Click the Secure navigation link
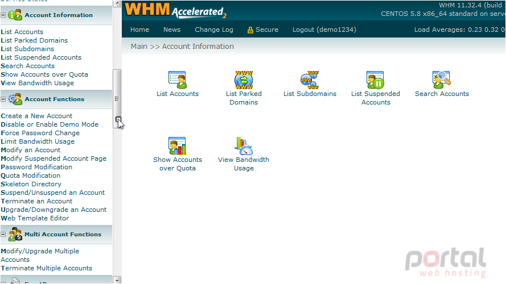 click(267, 30)
